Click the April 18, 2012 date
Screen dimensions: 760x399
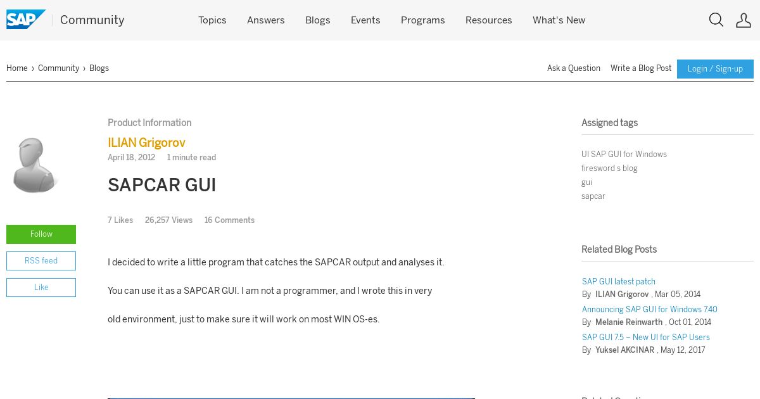click(131, 158)
